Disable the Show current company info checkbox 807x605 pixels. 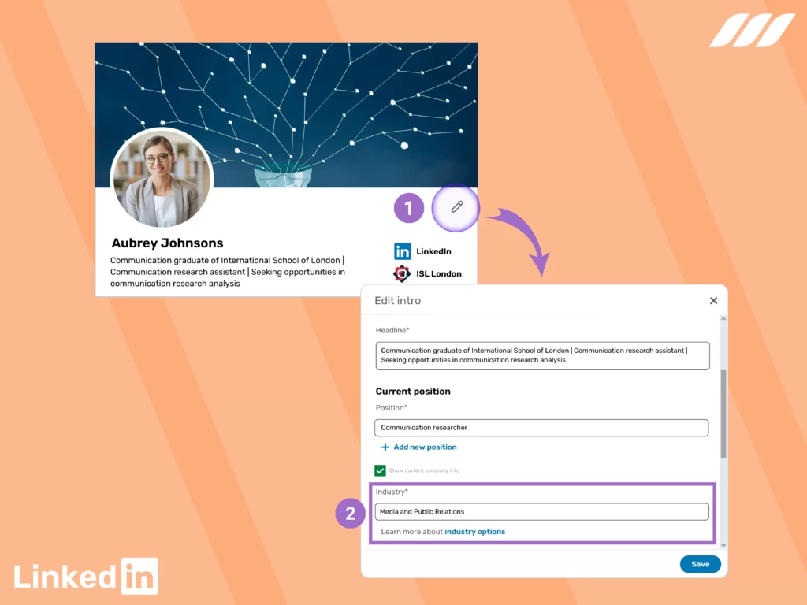(381, 470)
